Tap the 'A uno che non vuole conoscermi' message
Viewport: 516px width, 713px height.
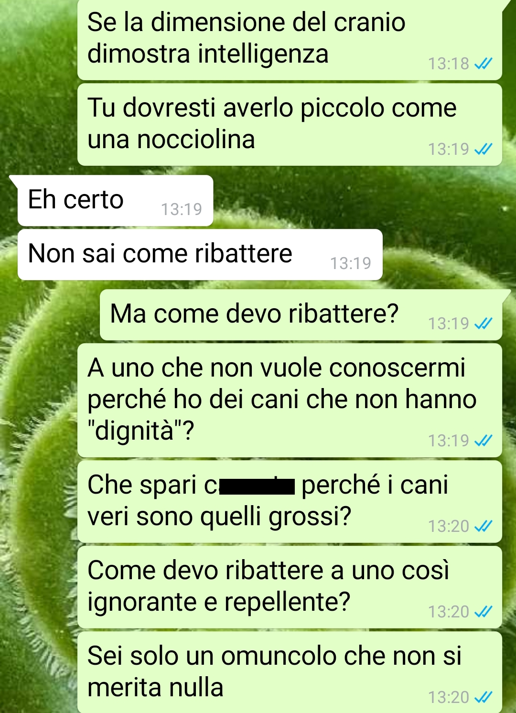(x=290, y=400)
